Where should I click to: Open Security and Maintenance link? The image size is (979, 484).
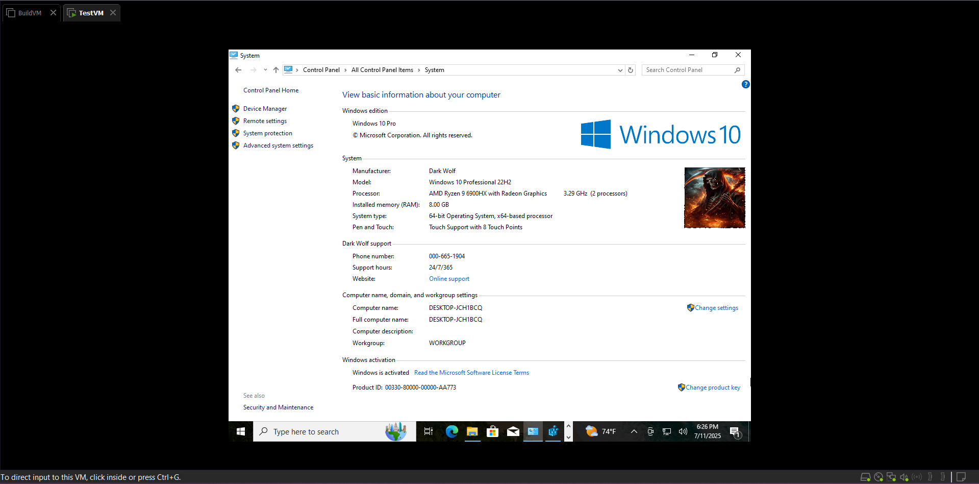click(x=278, y=407)
